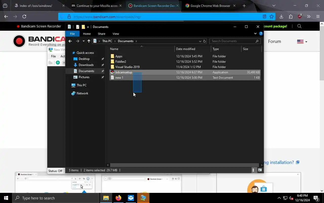The width and height of the screenshot is (324, 203).
Task: Click the horizontal scrollbar in the file list
Action: [x=185, y=165]
